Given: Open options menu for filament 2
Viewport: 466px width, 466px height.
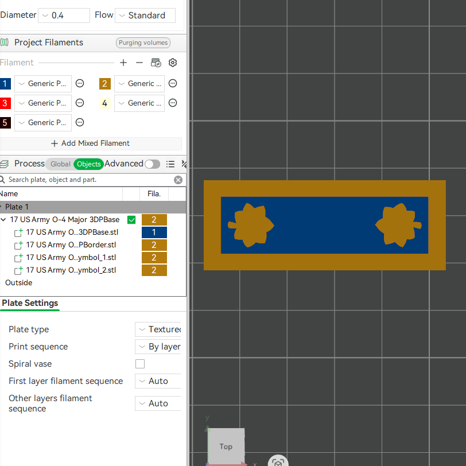Looking at the screenshot, I should [173, 84].
